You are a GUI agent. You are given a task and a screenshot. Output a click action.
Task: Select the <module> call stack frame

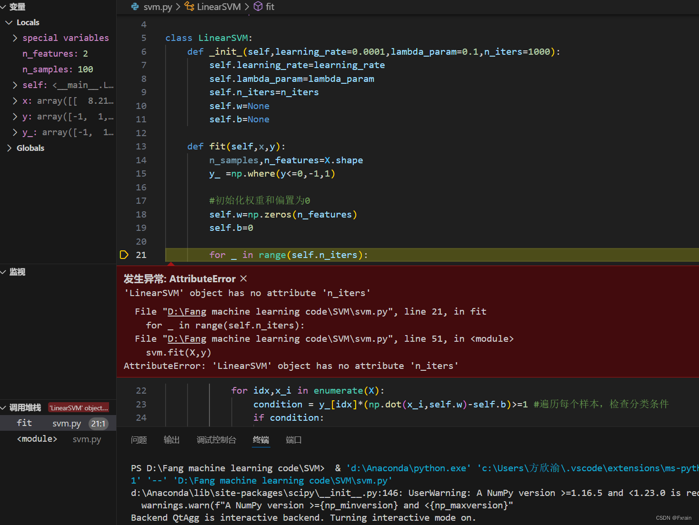click(x=58, y=439)
